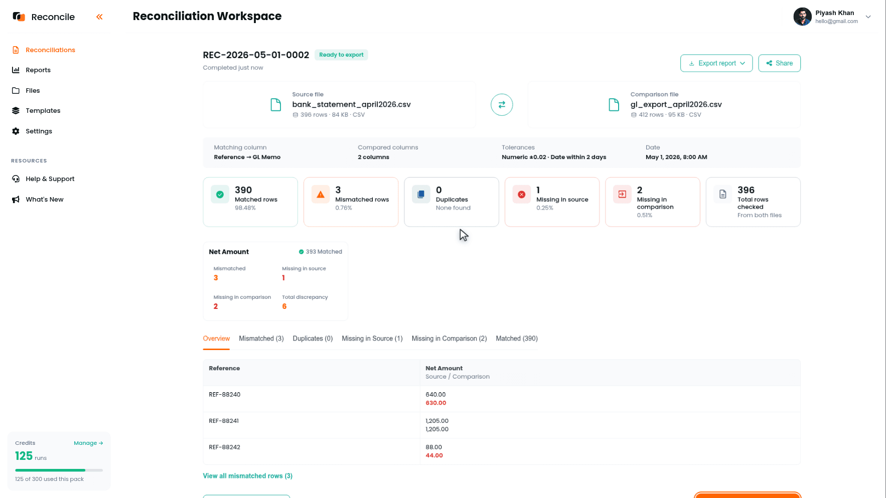Image resolution: width=886 pixels, height=498 pixels.
Task: Click the What's New megaphone icon
Action: [x=16, y=200]
